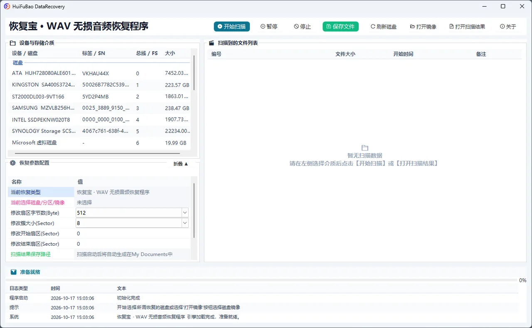The image size is (532, 328).
Task: Open a disk image via 打开镜像
Action: 423,27
